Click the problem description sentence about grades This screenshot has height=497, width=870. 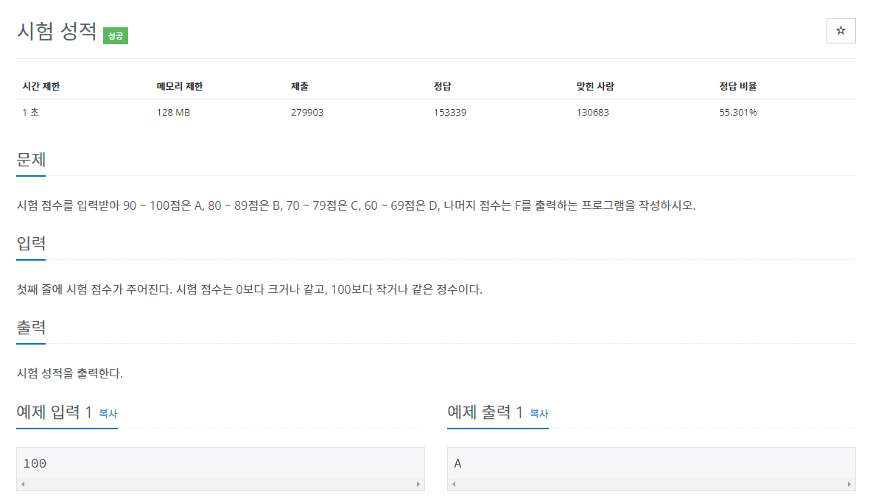pyautogui.click(x=356, y=205)
